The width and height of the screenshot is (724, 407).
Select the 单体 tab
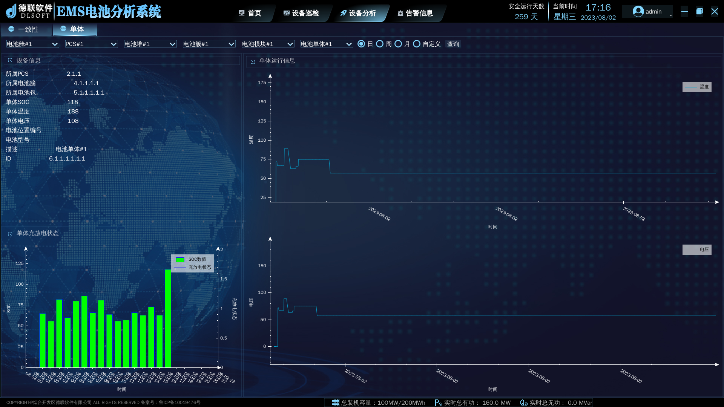coord(75,29)
